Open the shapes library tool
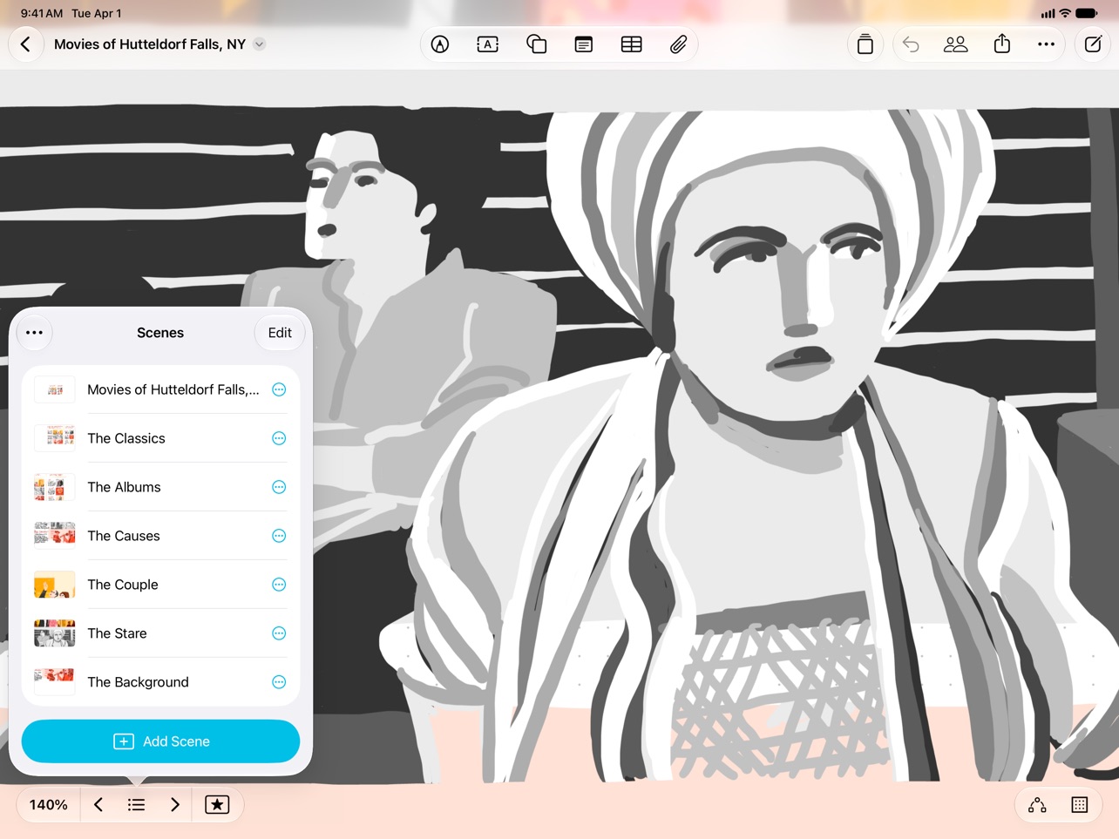 pyautogui.click(x=536, y=44)
